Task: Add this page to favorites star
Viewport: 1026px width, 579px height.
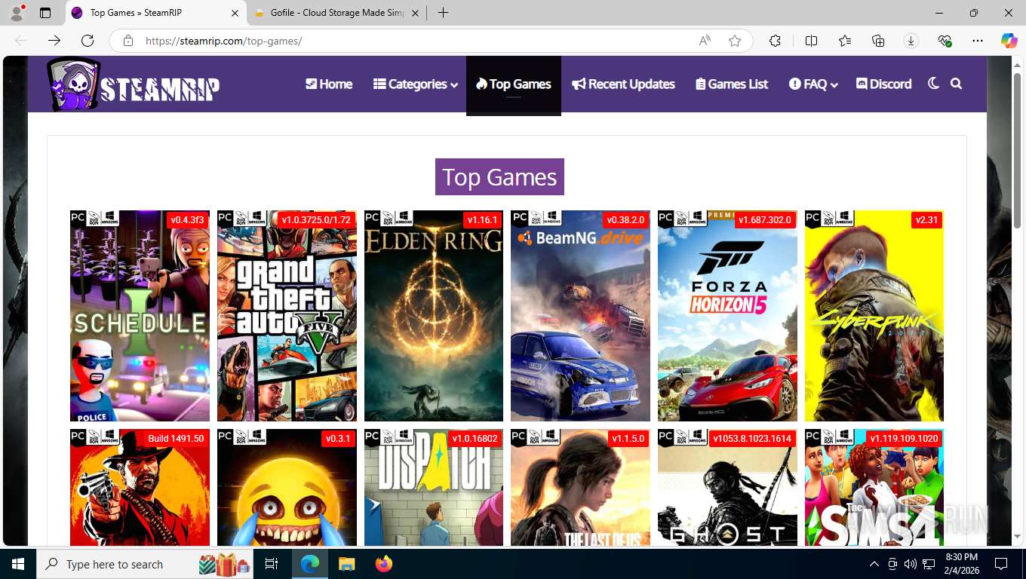Action: click(735, 41)
